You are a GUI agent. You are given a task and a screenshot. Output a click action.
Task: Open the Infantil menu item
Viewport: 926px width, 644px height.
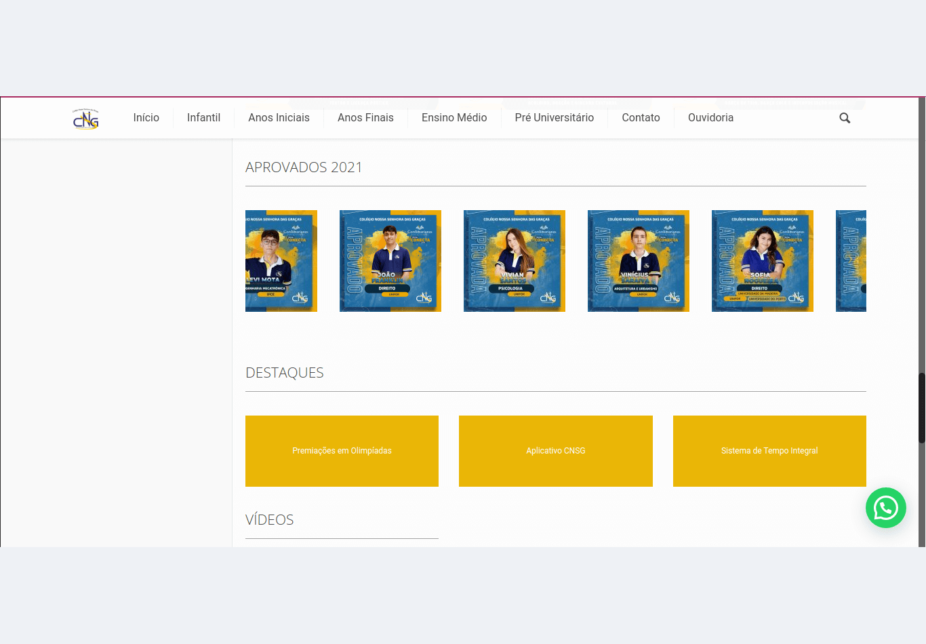tap(203, 118)
